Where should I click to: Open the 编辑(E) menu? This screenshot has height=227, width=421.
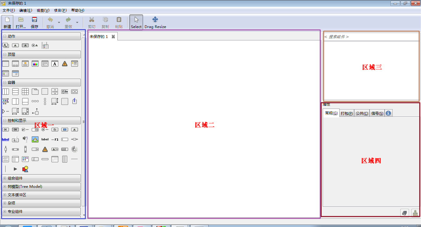[26, 10]
